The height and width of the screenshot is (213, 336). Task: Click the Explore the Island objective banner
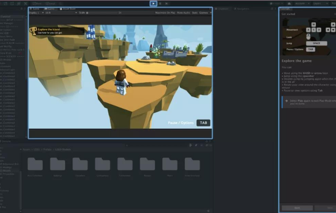click(x=57, y=31)
